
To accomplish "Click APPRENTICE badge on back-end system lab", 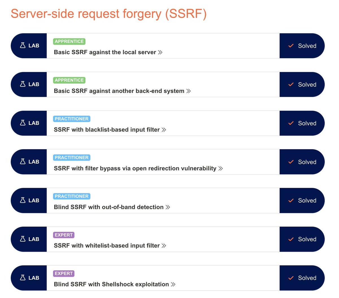I will (69, 80).
